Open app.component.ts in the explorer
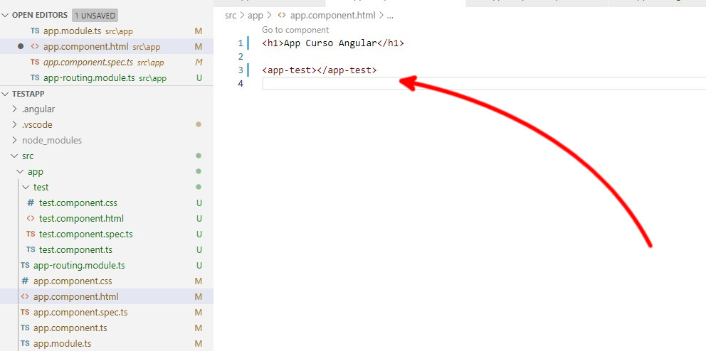 point(70,328)
